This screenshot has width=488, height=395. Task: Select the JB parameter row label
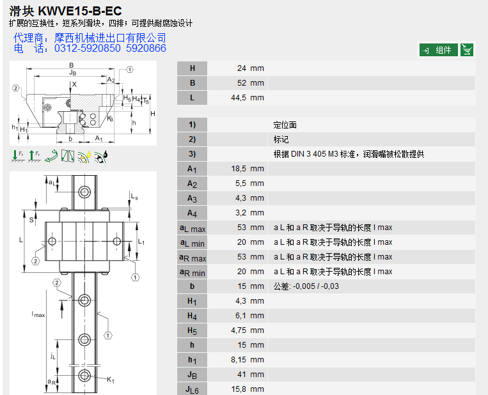click(192, 375)
